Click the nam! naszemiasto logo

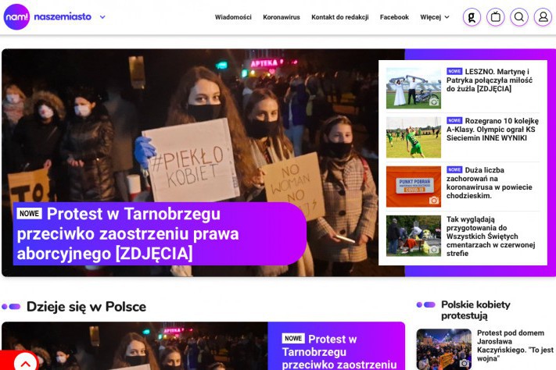[47, 16]
